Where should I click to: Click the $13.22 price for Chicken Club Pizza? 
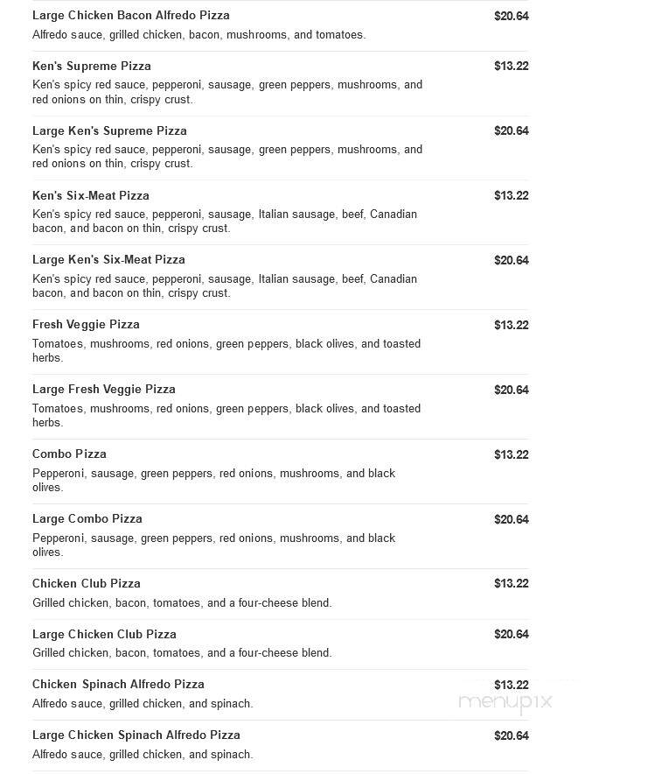(x=512, y=583)
